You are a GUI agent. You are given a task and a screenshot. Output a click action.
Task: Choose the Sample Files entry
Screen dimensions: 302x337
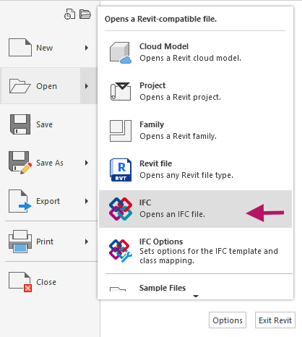[196, 287]
